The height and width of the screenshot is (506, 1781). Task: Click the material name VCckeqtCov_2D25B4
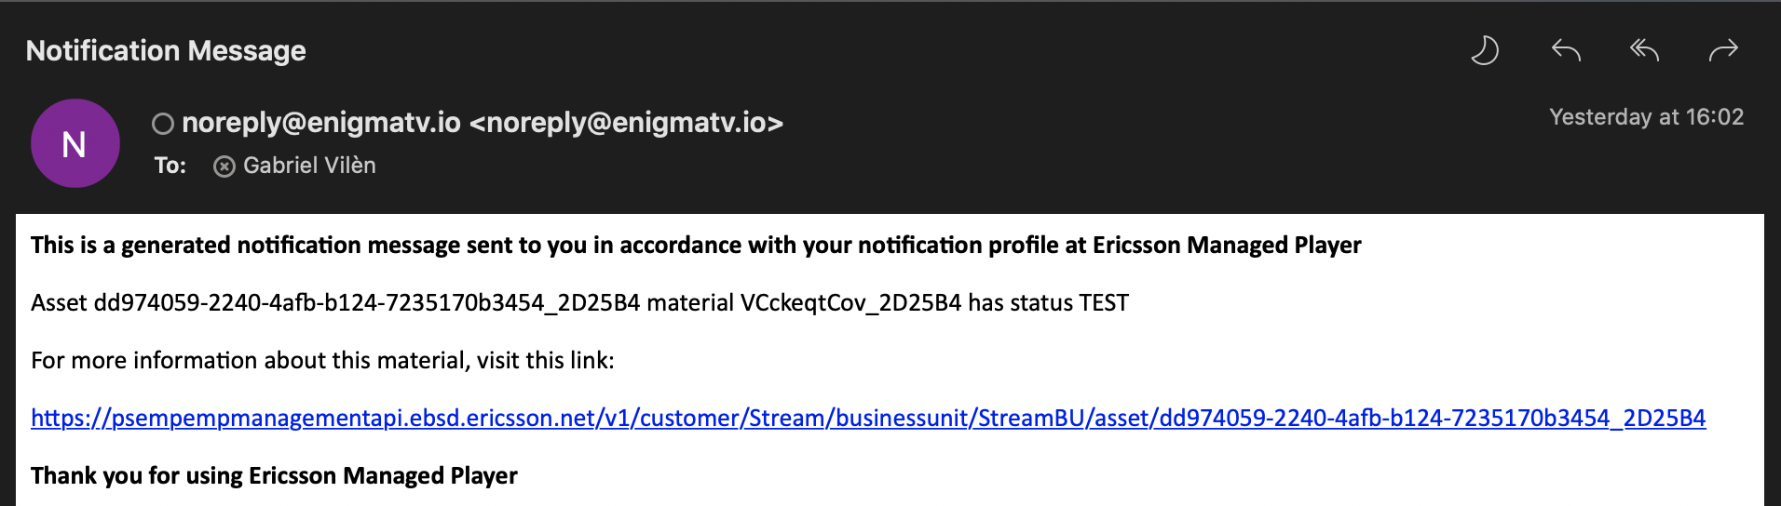click(x=850, y=303)
